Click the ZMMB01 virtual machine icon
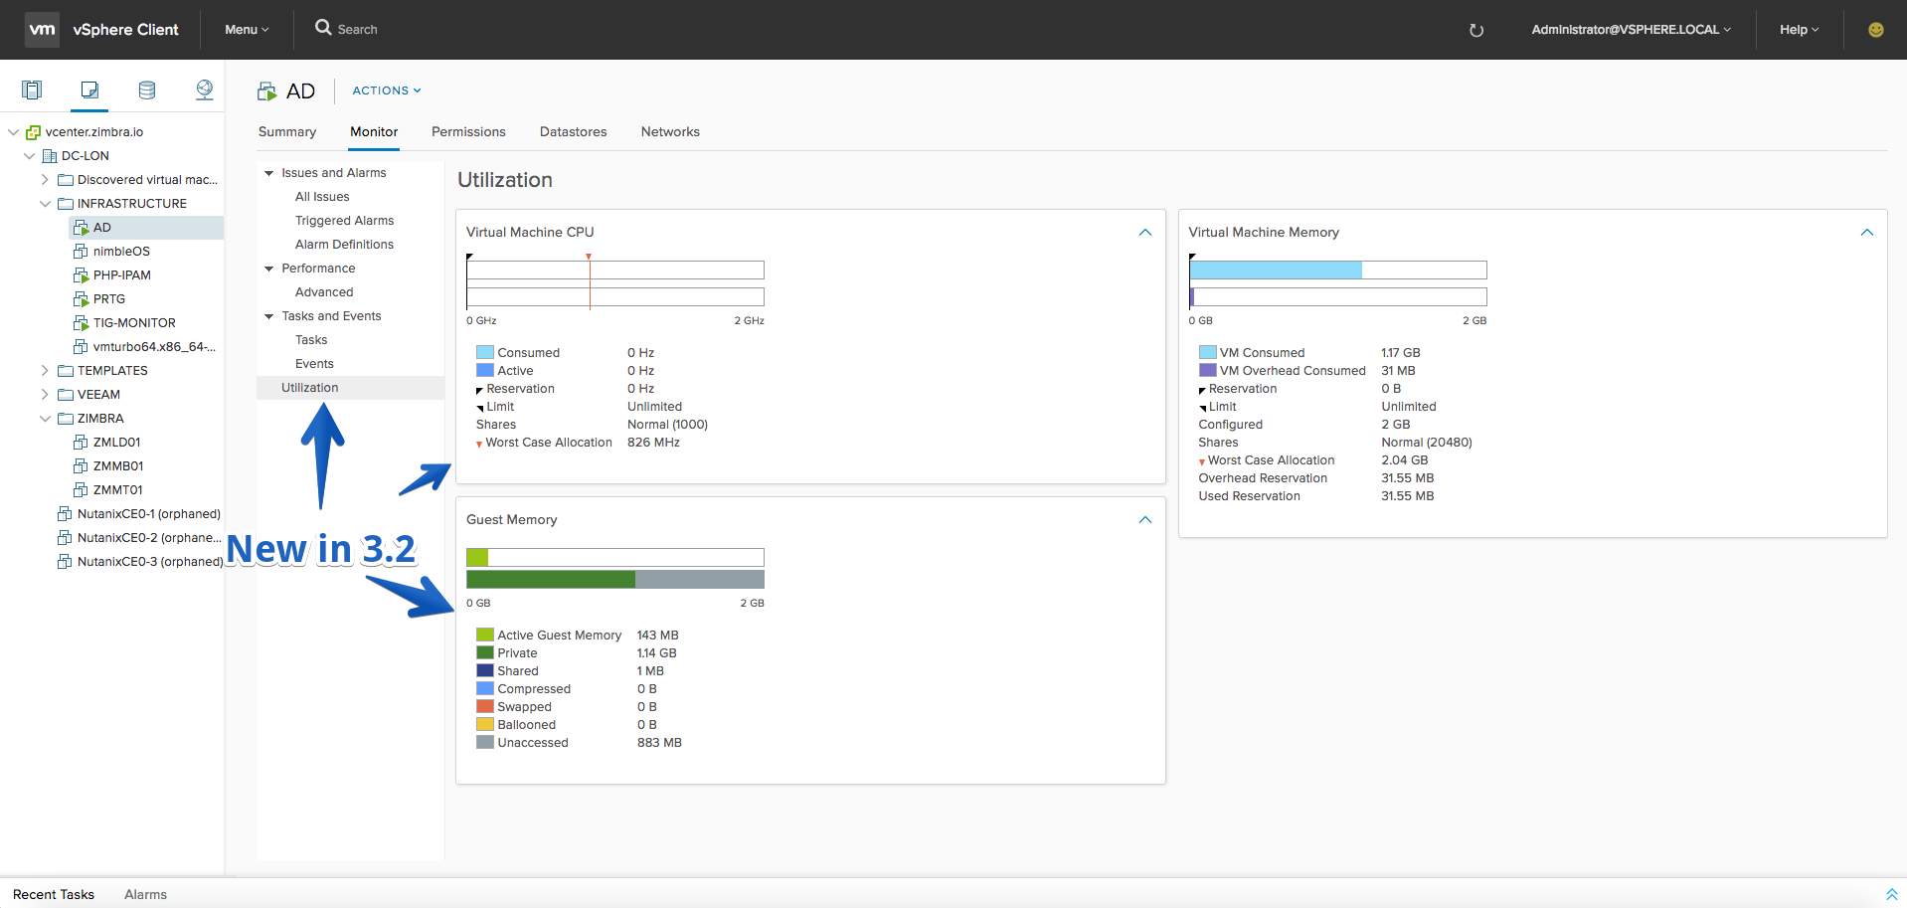 [81, 466]
